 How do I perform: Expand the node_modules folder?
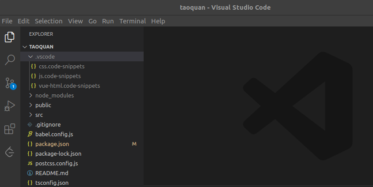coord(54,95)
